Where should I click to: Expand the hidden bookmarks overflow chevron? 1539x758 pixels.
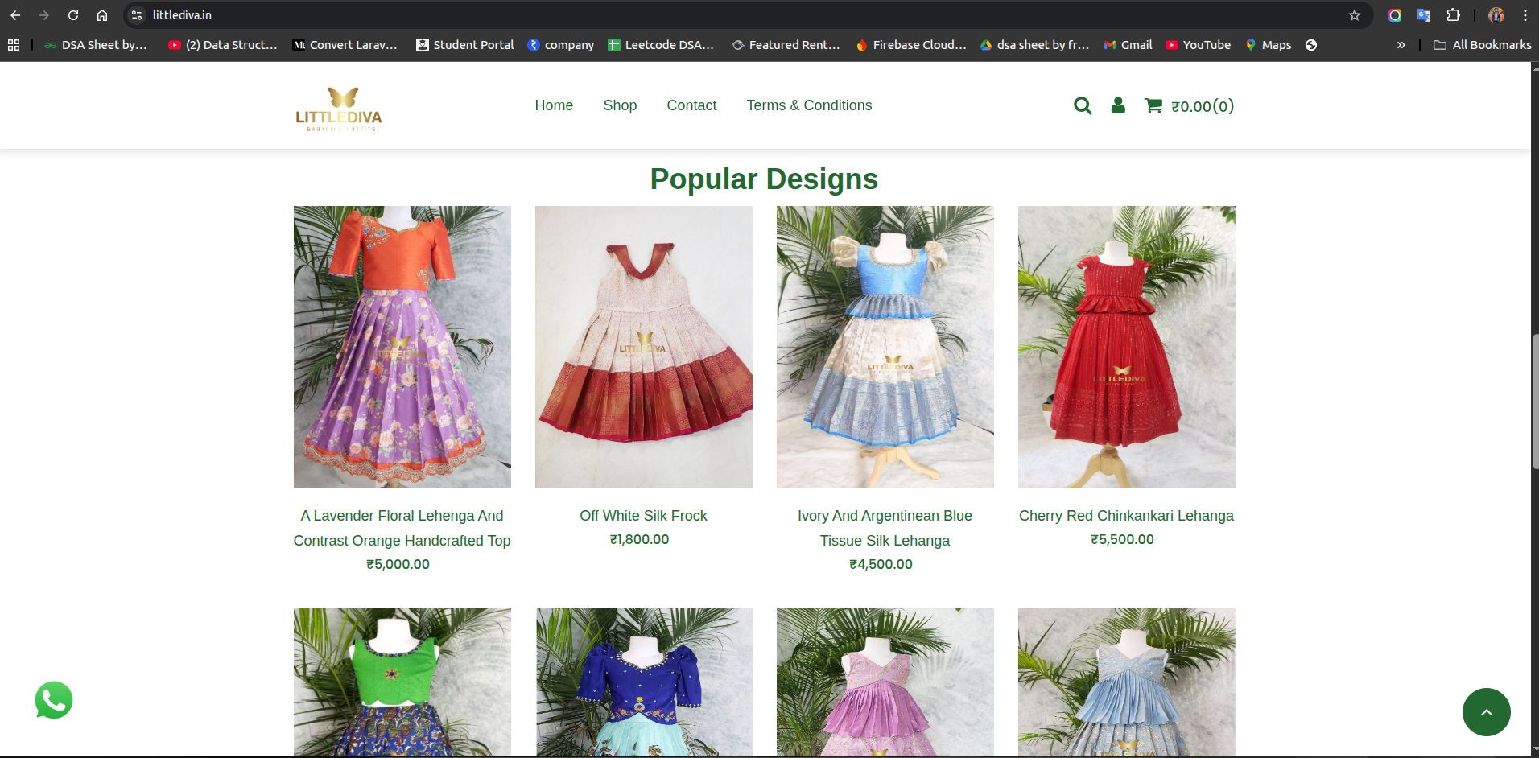[x=1401, y=45]
